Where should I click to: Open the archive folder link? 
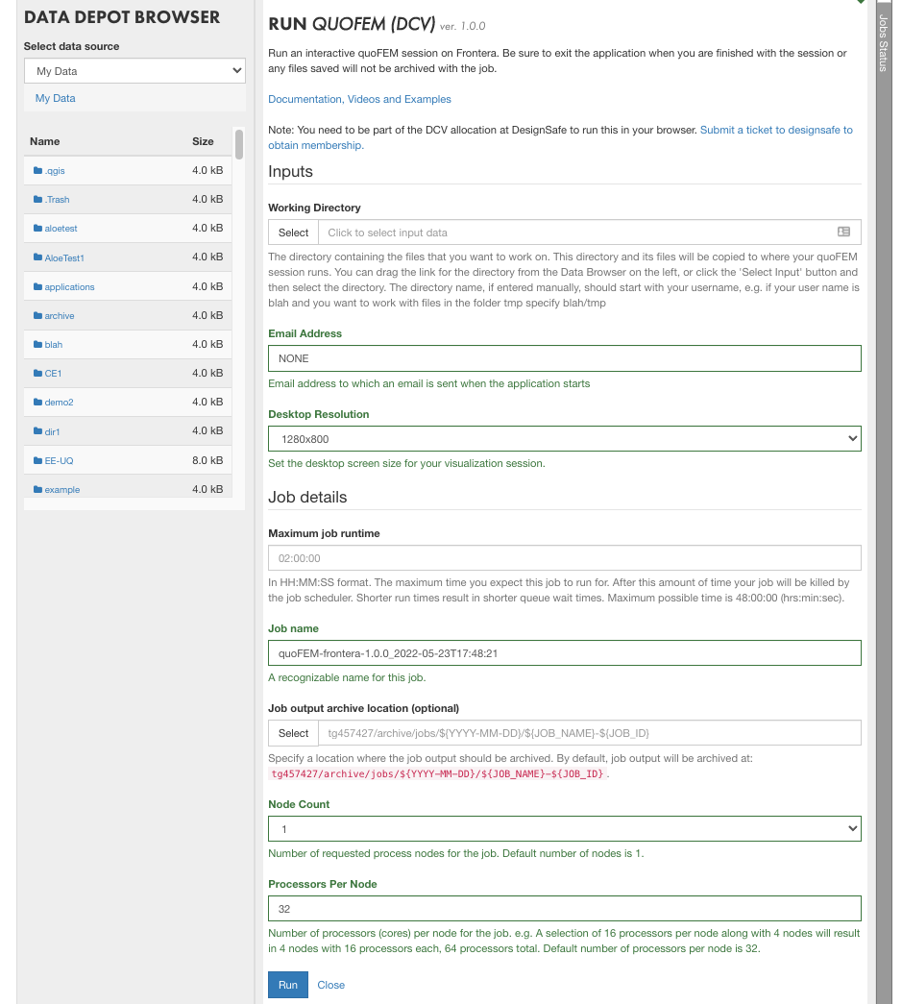(60, 316)
